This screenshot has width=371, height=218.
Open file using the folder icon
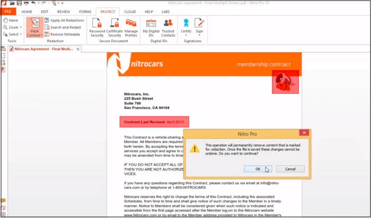(12, 3)
